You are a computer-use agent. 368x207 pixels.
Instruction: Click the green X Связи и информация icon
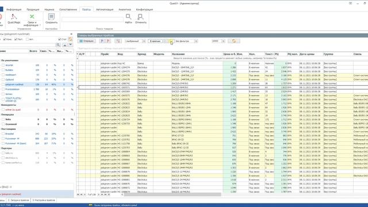(x=32, y=17)
